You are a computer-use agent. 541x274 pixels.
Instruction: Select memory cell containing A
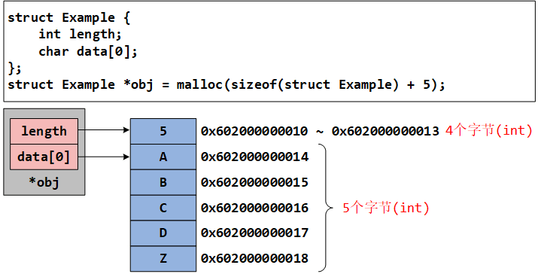[163, 157]
